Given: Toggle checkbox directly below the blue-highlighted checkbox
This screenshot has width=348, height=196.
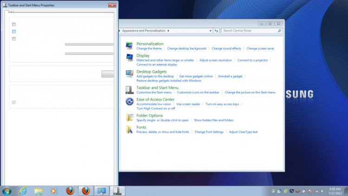Looking at the screenshot, I should (x=14, y=39).
